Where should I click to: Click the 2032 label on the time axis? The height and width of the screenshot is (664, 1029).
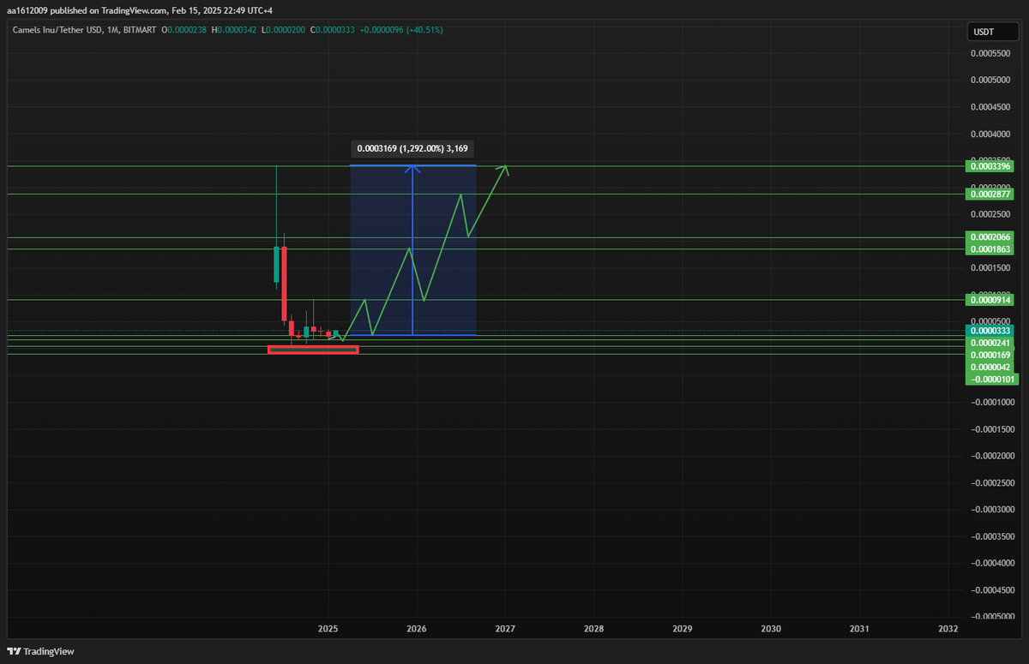coord(948,629)
